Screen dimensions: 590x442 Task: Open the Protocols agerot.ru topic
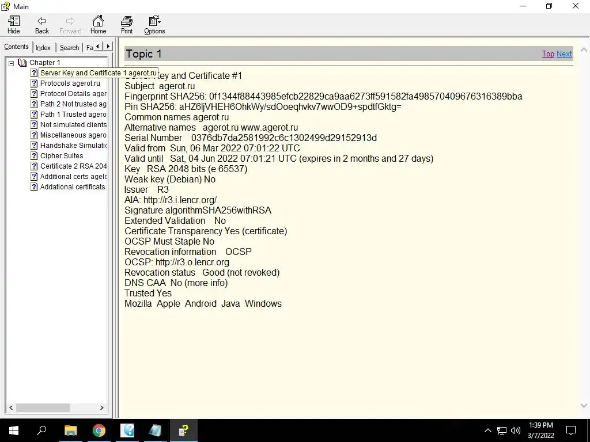(x=70, y=83)
